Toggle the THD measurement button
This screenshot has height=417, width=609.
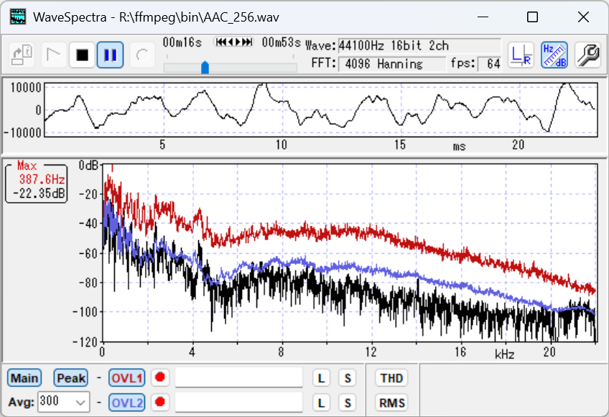(x=391, y=377)
